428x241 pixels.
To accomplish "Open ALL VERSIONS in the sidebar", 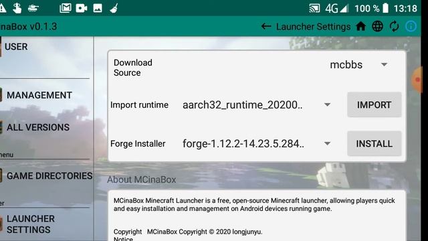I will coord(38,127).
